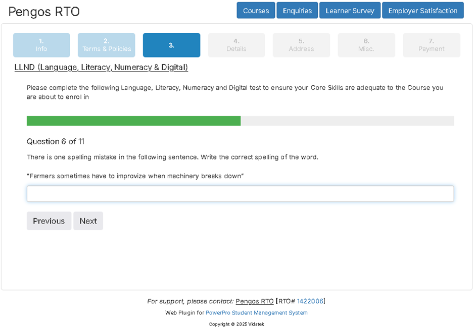Click the spelling mistake instruction text
This screenshot has height=333, width=475.
[x=172, y=157]
